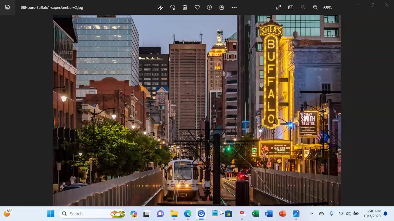
Task: Open the weather widget showing 83°
Action: click(8, 213)
